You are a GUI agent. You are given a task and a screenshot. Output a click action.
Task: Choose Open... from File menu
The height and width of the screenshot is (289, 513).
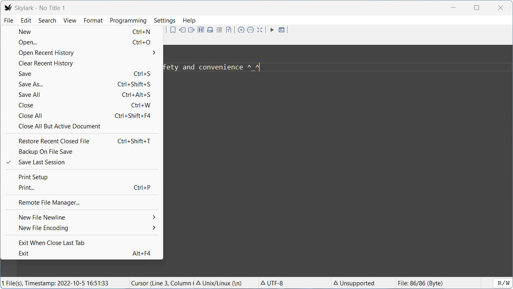coord(82,42)
